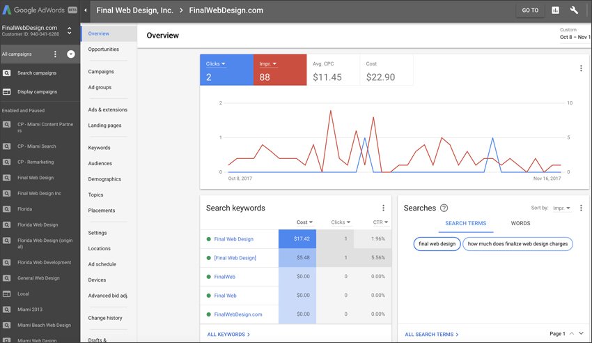Switch to the WORDS tab
Viewport: 592px width, 343px height.
[x=521, y=223]
